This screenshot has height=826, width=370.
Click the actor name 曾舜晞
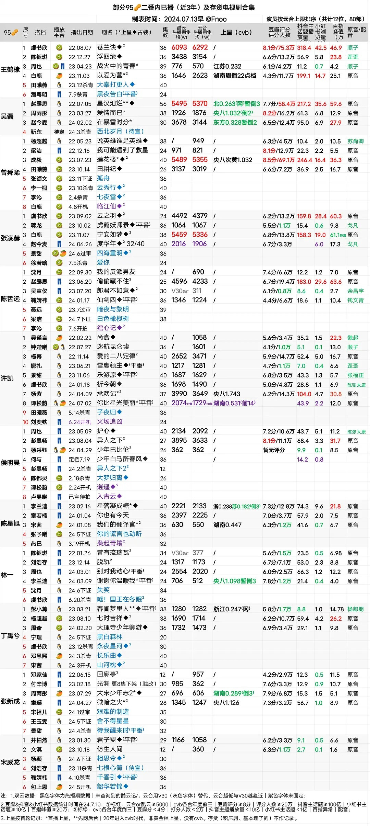(10, 172)
